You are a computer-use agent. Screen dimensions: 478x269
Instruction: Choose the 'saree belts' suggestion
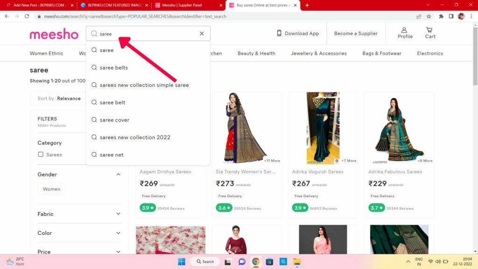tap(148, 68)
